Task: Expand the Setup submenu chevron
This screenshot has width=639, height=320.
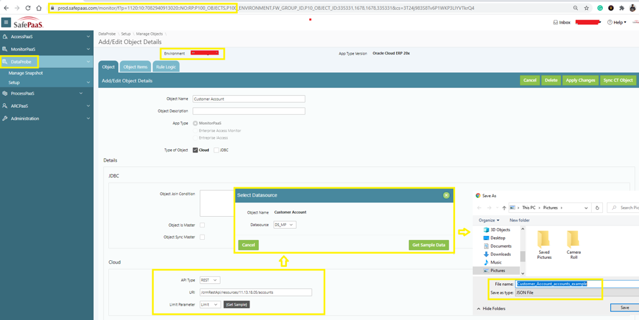Action: coord(89,82)
